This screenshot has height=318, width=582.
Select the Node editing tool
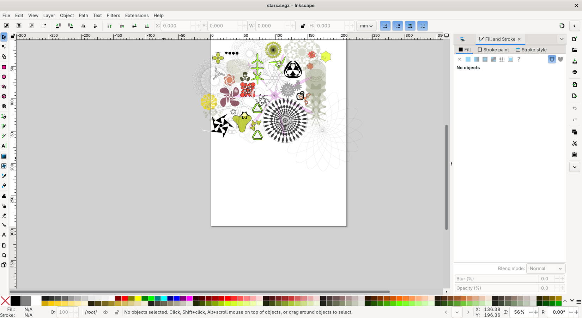tap(4, 46)
